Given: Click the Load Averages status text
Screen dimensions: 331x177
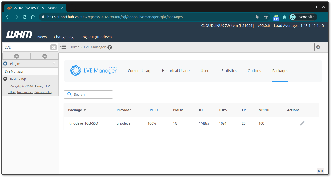Looking at the screenshot, I should pos(299,26).
